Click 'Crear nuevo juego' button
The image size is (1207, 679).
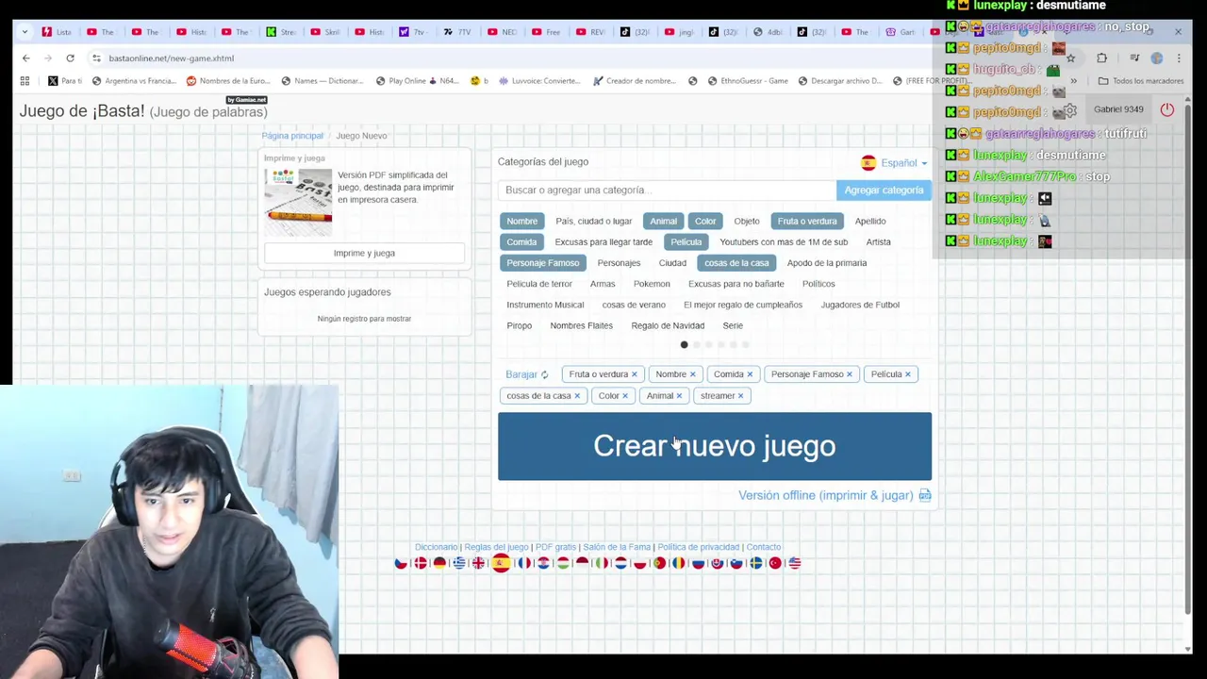click(x=714, y=446)
